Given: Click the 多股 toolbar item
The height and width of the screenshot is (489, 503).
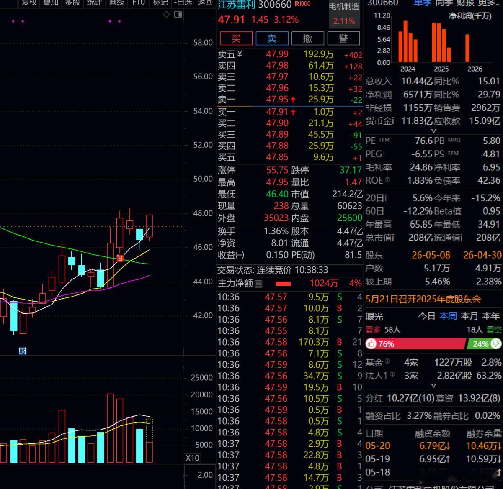Looking at the screenshot, I should [72, 3].
